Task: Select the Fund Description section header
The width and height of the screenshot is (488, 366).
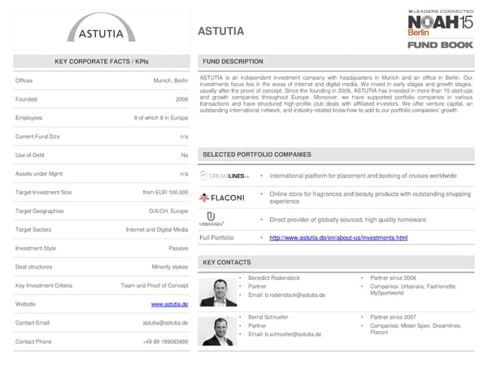Action: coord(233,62)
